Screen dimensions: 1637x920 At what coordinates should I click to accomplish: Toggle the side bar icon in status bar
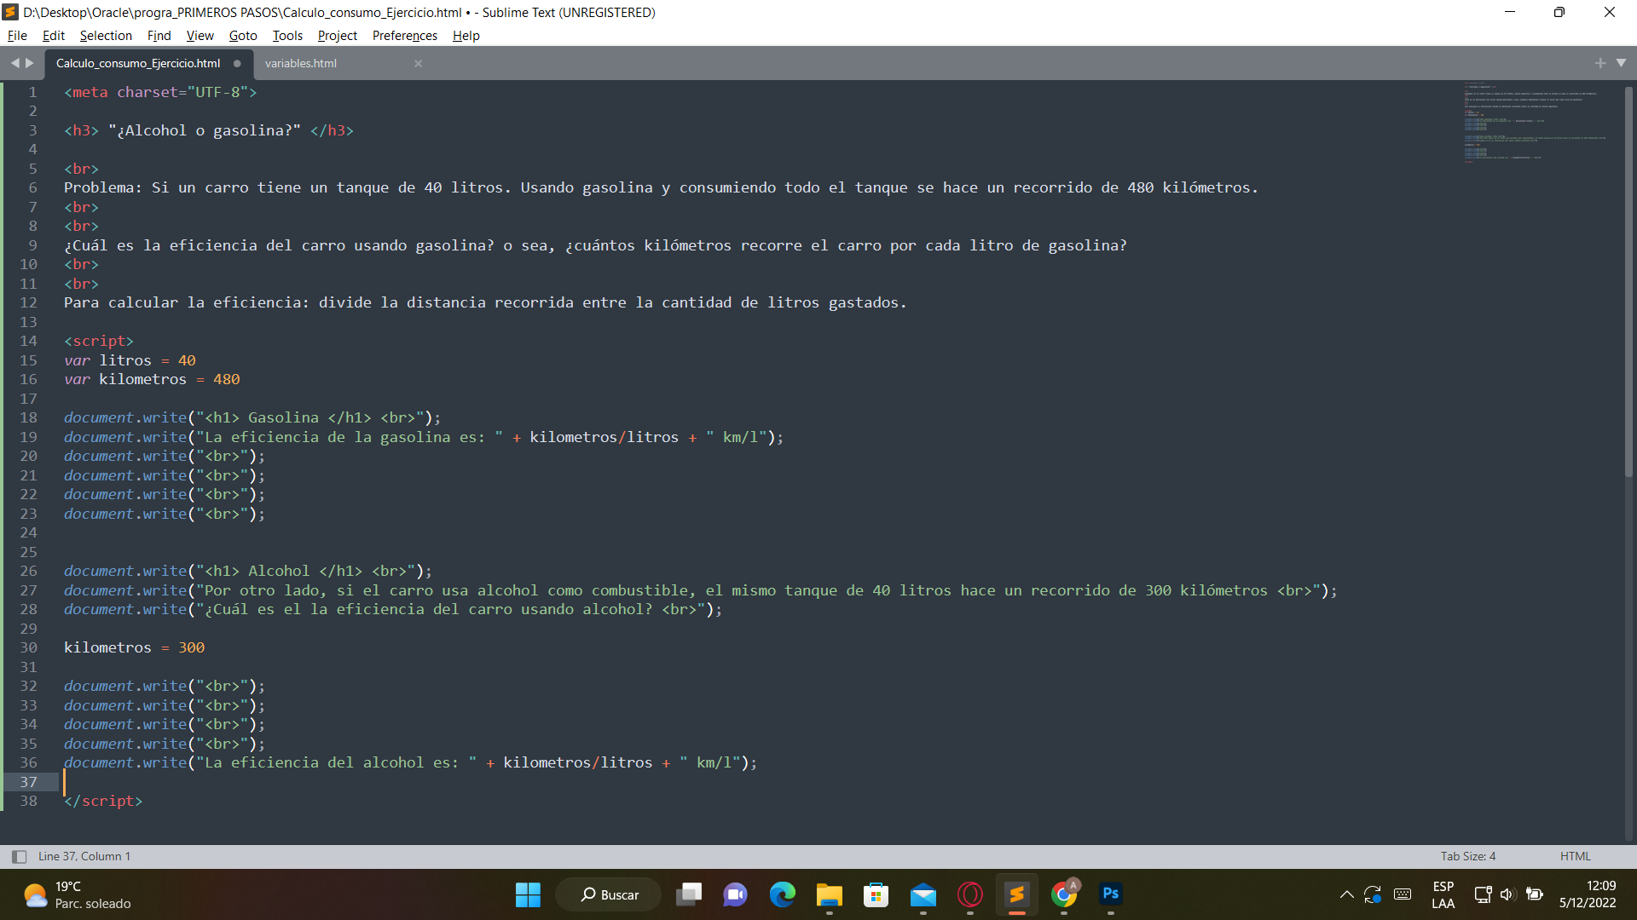(x=19, y=856)
